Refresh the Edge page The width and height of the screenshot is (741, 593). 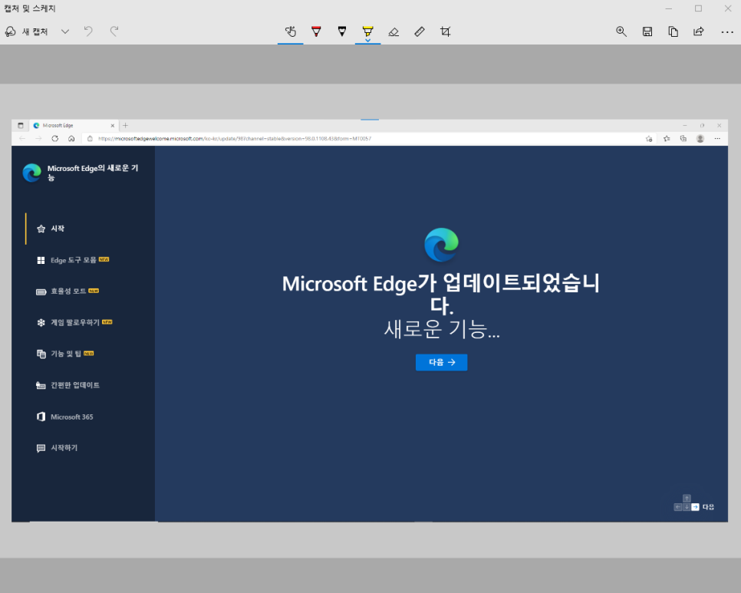pos(54,138)
